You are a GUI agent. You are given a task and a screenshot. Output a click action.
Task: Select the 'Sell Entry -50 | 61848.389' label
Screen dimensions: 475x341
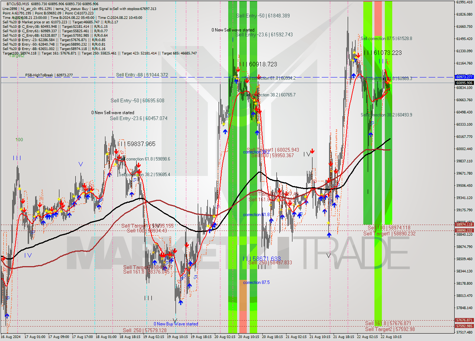click(263, 16)
